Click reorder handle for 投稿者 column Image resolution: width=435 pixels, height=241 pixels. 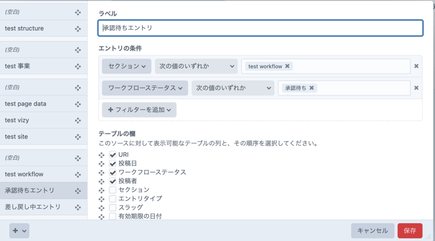101,181
